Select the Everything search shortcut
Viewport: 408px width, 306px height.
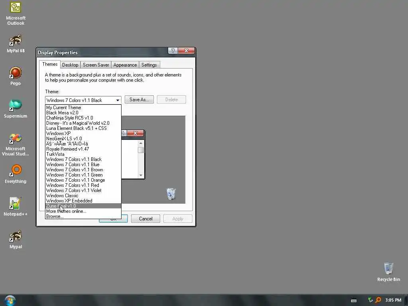point(16,174)
